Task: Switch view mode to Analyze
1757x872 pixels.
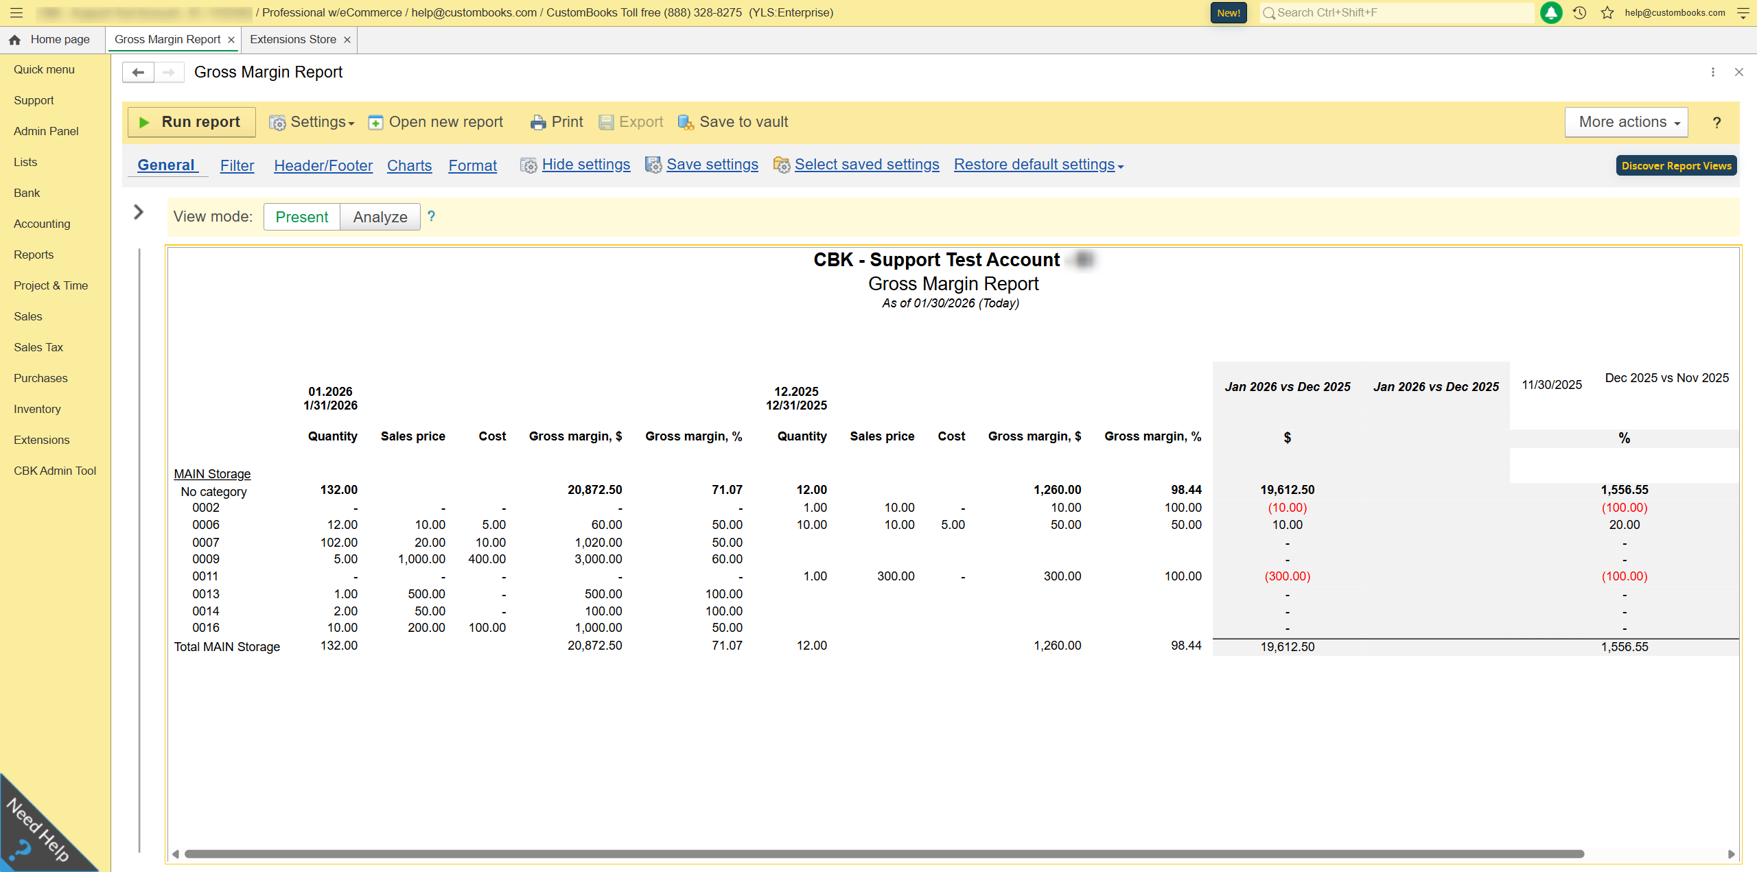Action: coord(380,217)
